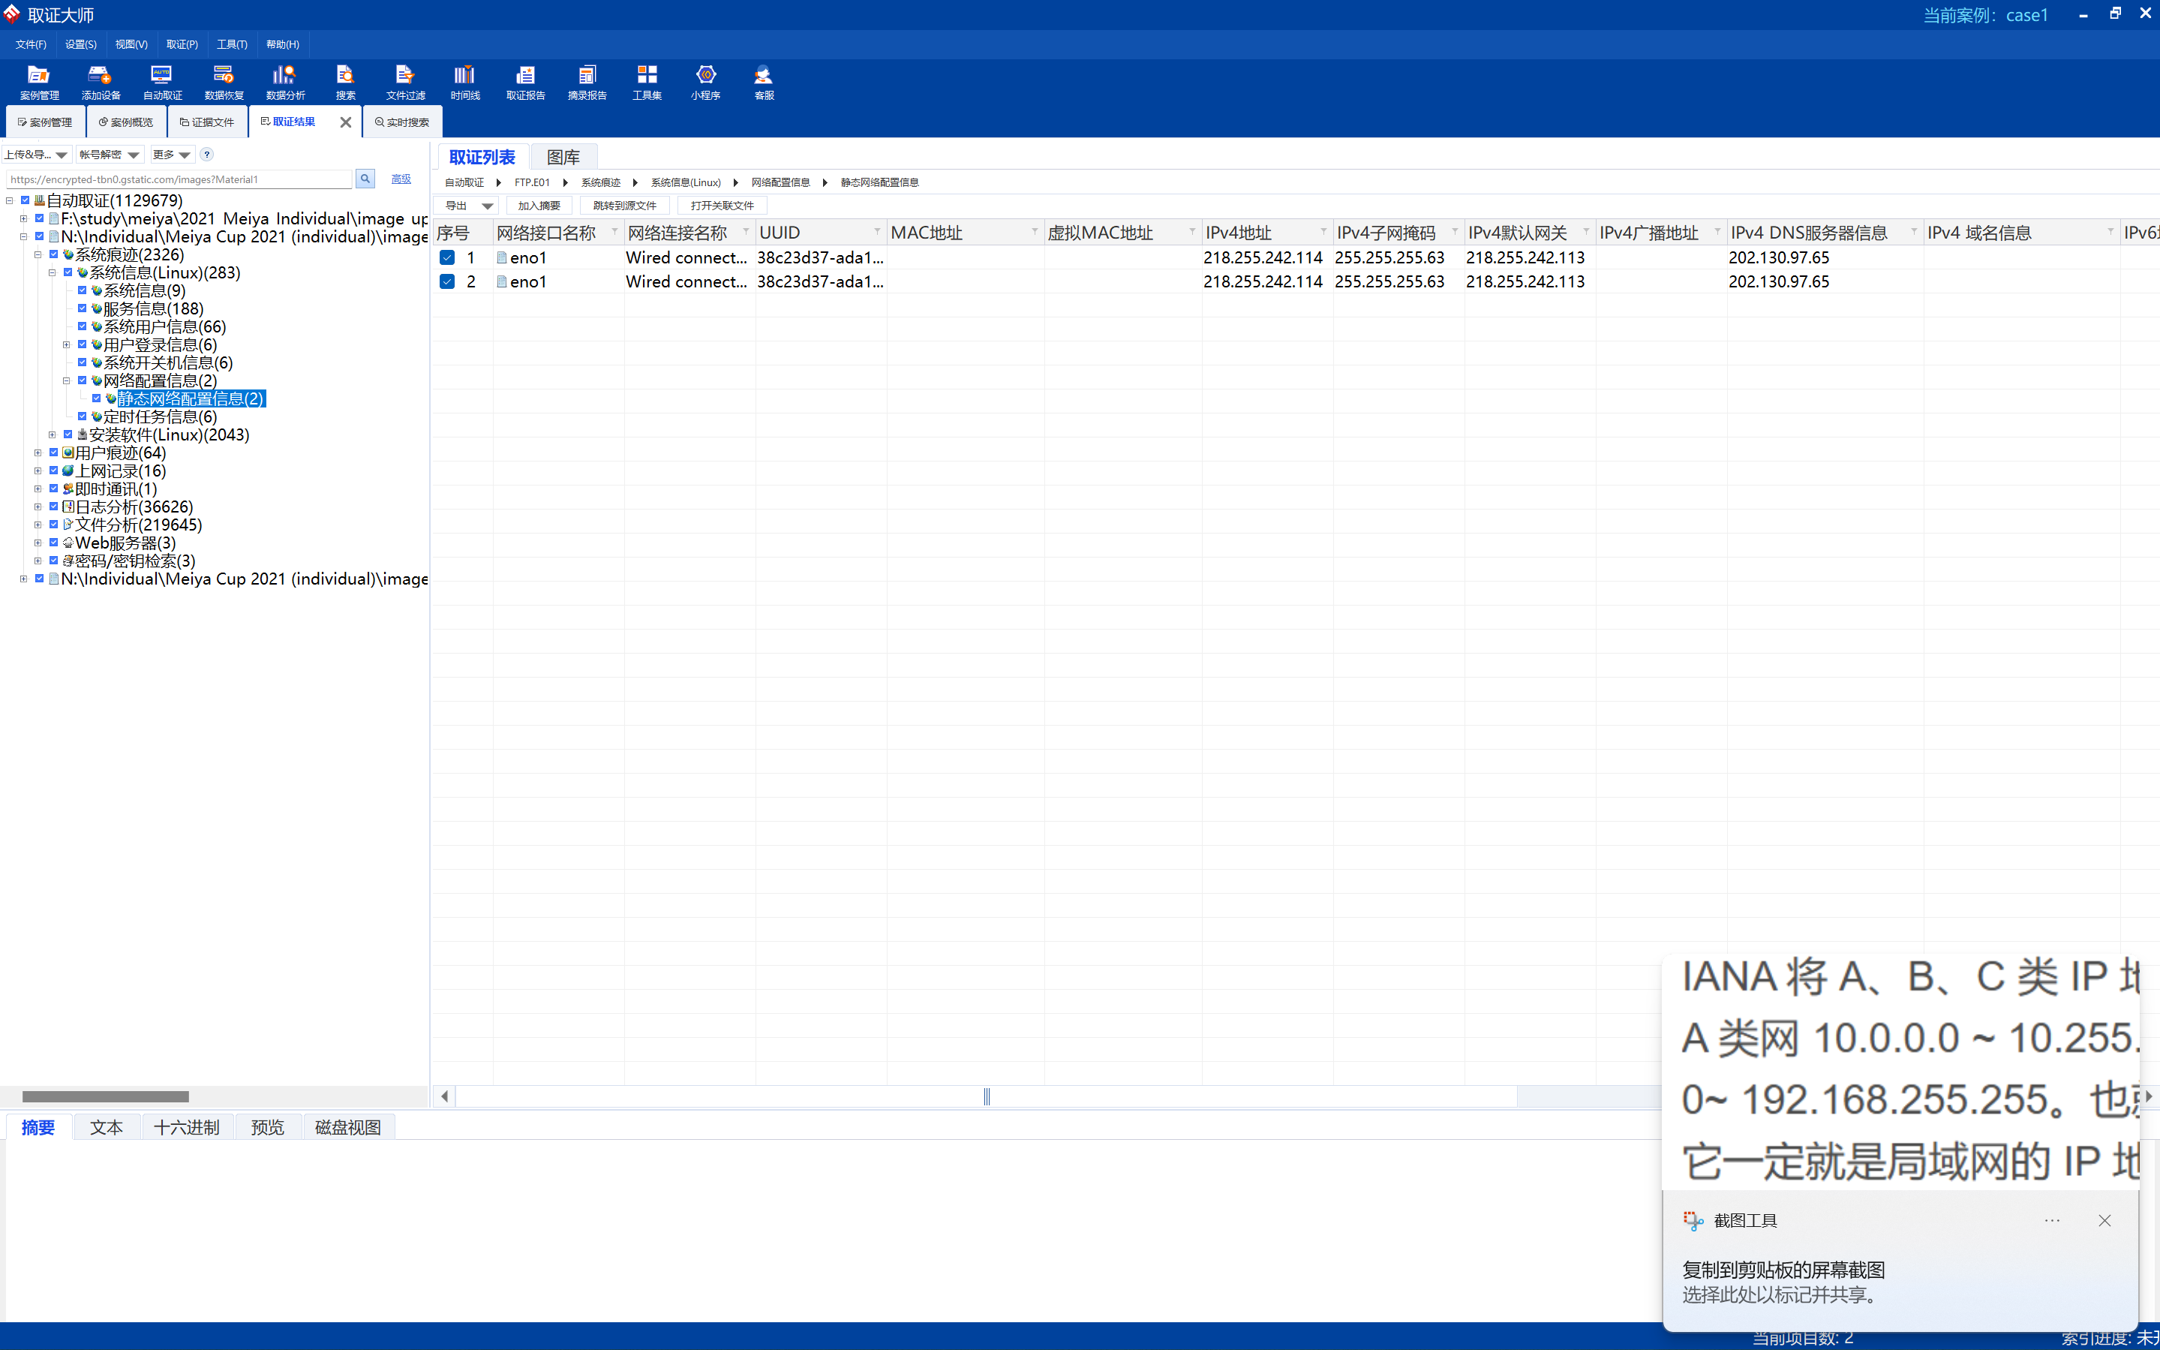Click the left tree horizontal scrollbar thumb
Screen dimensions: 2160x1350
(x=105, y=1096)
